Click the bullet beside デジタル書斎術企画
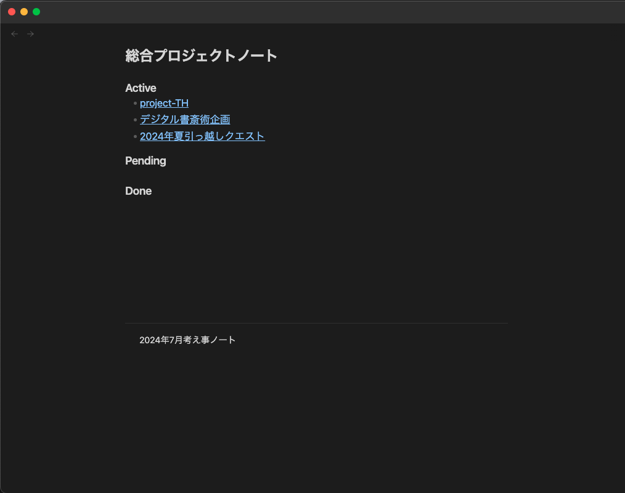Image resolution: width=625 pixels, height=493 pixels. pyautogui.click(x=134, y=120)
